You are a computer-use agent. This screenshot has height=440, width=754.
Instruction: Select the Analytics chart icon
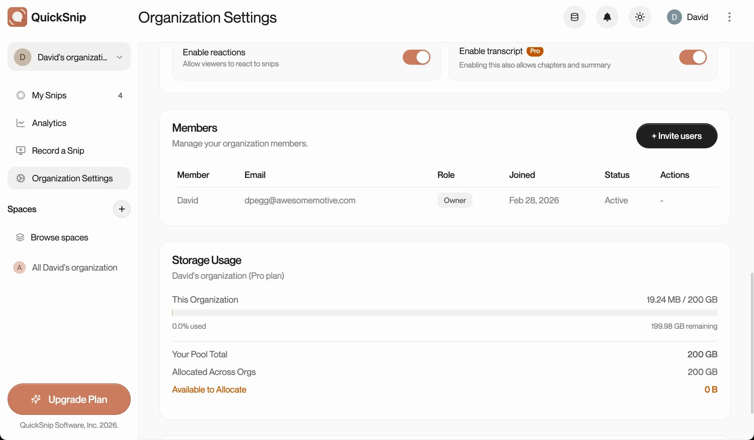coord(20,123)
